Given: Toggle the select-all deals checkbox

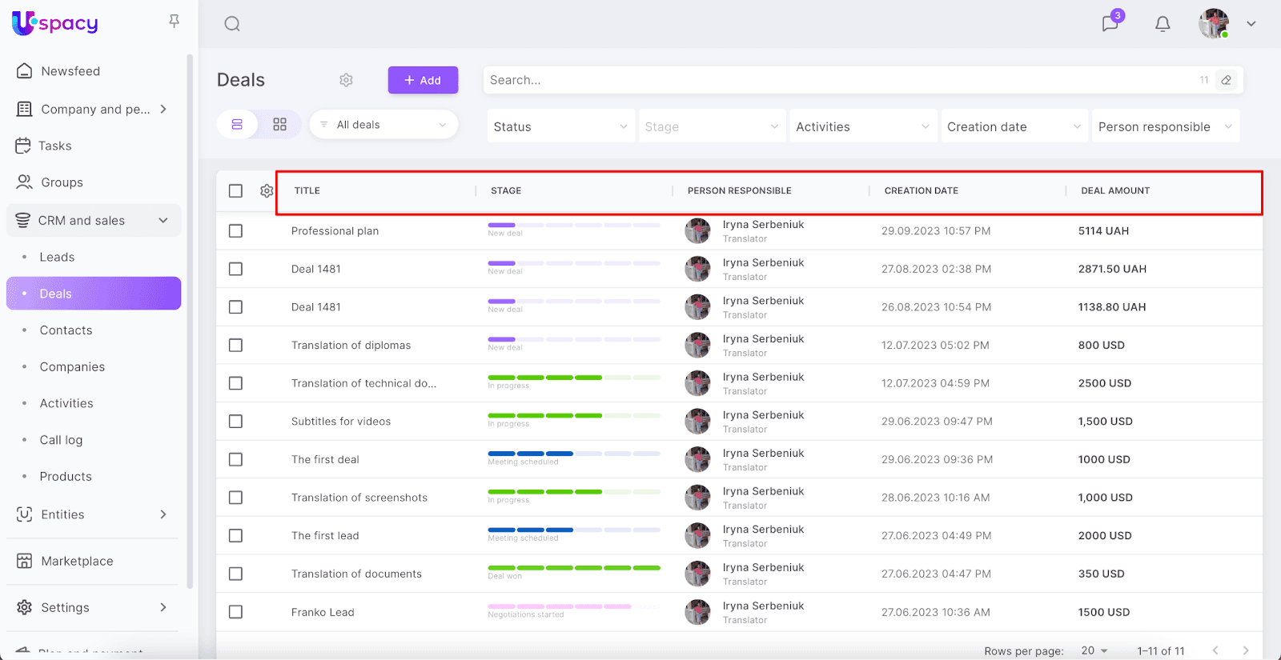Looking at the screenshot, I should pos(235,191).
